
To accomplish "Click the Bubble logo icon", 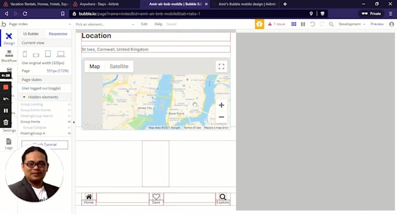I will coord(4,24).
